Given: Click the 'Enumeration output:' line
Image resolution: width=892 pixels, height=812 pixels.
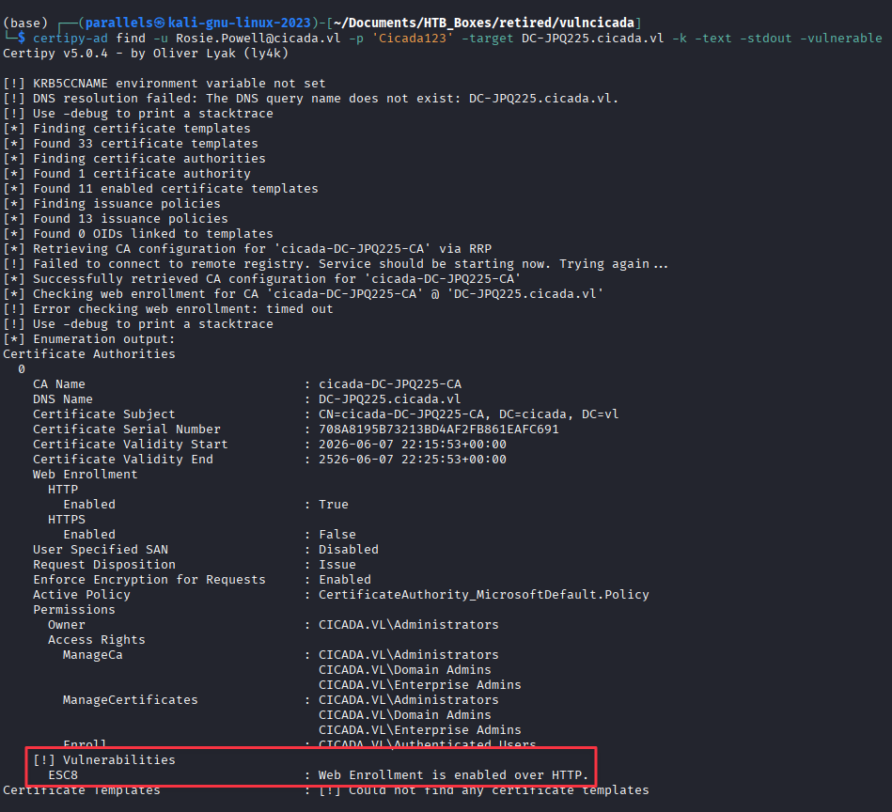Looking at the screenshot, I should (88, 339).
